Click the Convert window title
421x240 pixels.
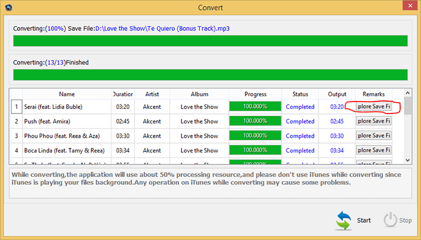(x=210, y=8)
